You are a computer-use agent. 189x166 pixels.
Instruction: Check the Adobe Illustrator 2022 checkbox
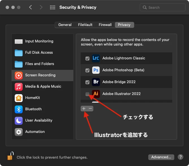[x=87, y=94]
